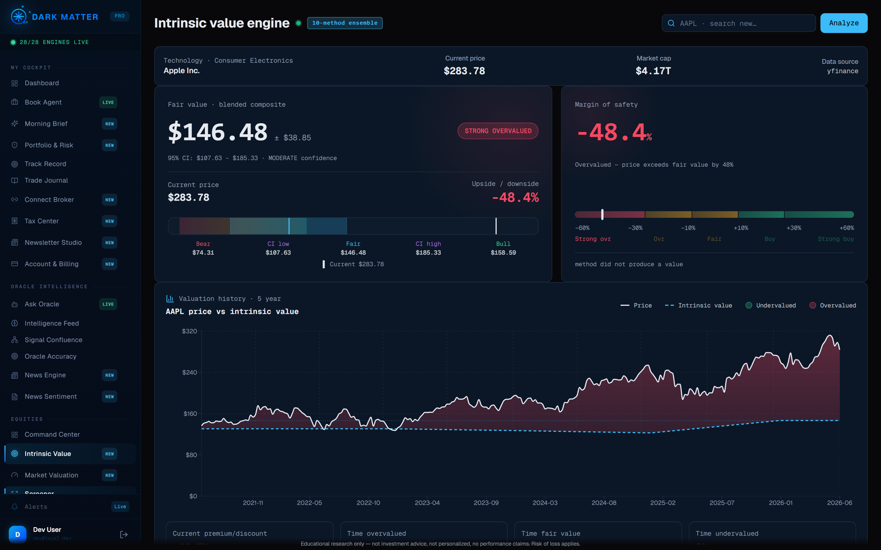Click the Alerts bell icon

(x=15, y=507)
